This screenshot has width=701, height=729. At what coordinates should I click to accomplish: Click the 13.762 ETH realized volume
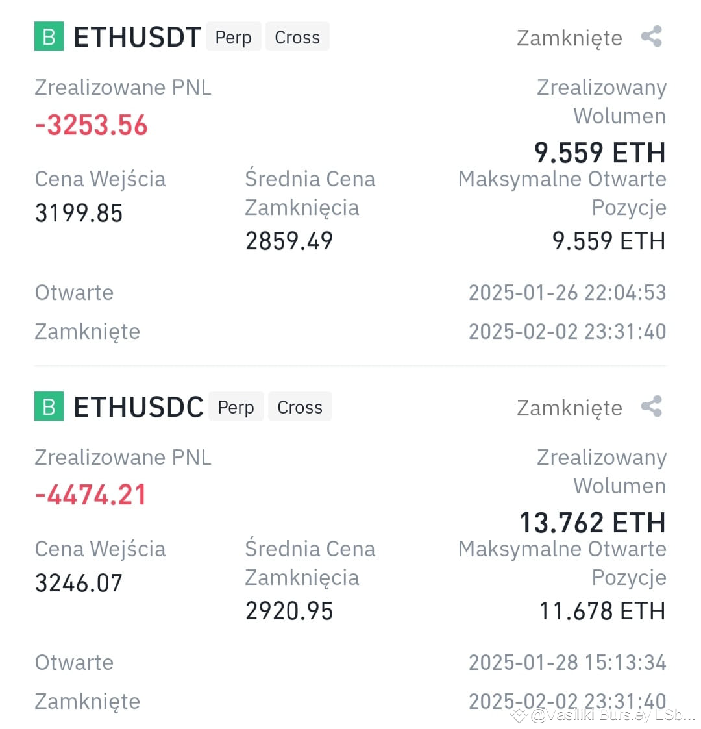[x=593, y=523]
